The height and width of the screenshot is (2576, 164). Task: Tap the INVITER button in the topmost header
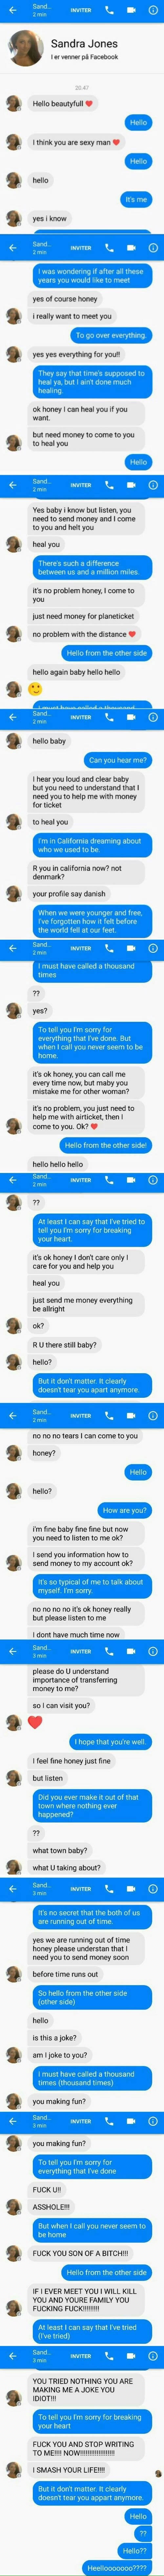pos(80,10)
